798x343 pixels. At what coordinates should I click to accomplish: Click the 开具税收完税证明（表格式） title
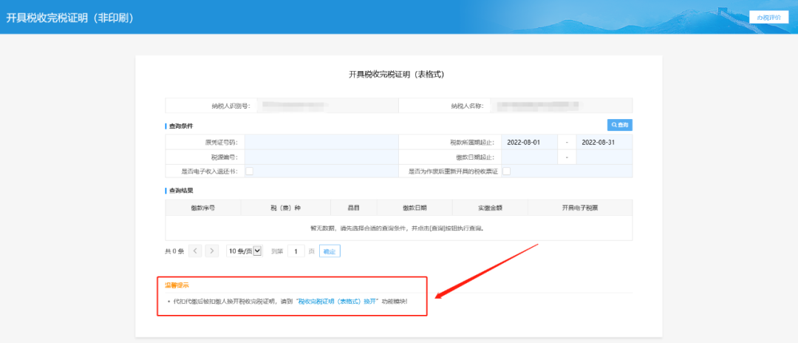point(398,75)
